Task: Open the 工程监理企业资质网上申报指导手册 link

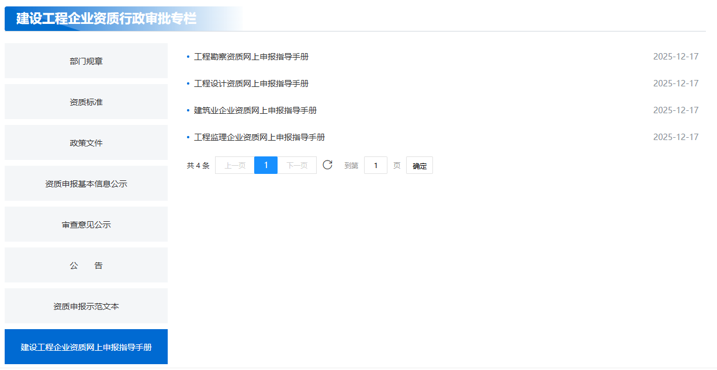Action: 259,137
